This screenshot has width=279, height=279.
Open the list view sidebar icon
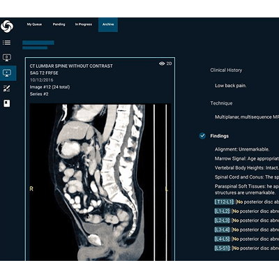coord(6,43)
